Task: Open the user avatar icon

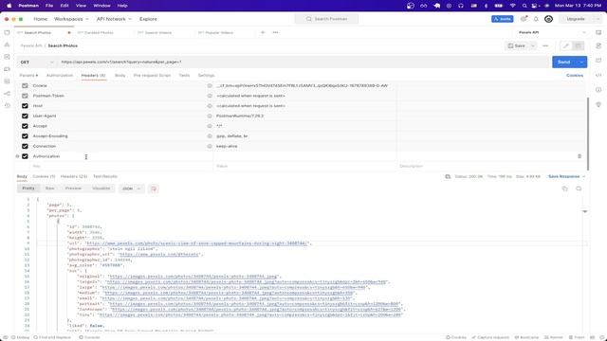Action: [x=548, y=19]
